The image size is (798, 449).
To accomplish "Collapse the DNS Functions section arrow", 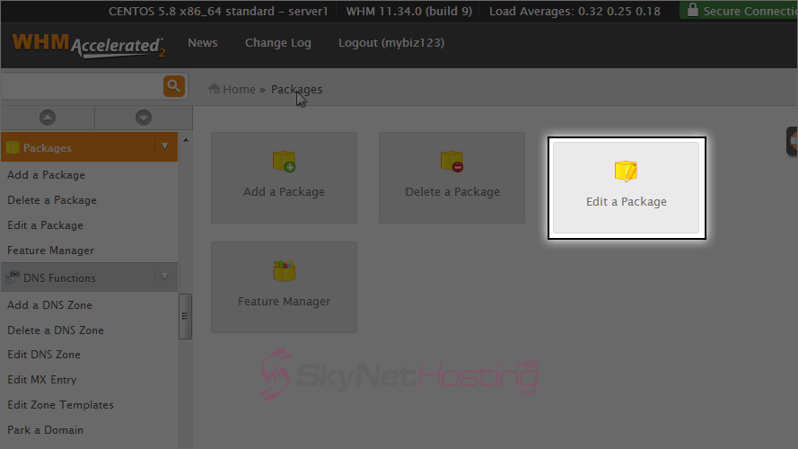I will (165, 277).
